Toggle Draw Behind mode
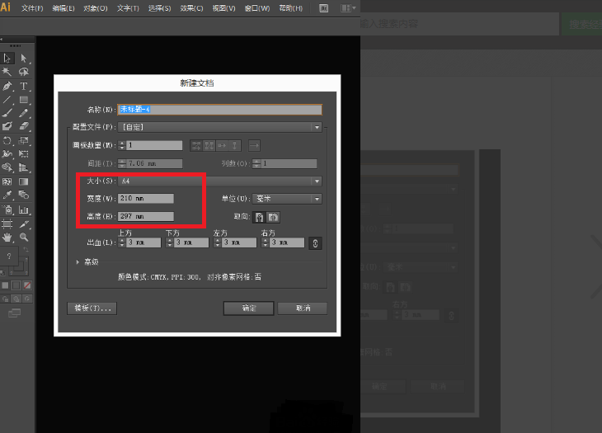The image size is (602, 433). (x=16, y=299)
